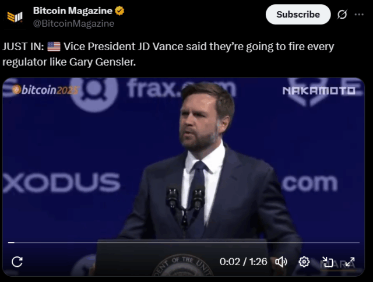Click the JD Vance video frame center
The height and width of the screenshot is (282, 373).
tap(184, 177)
